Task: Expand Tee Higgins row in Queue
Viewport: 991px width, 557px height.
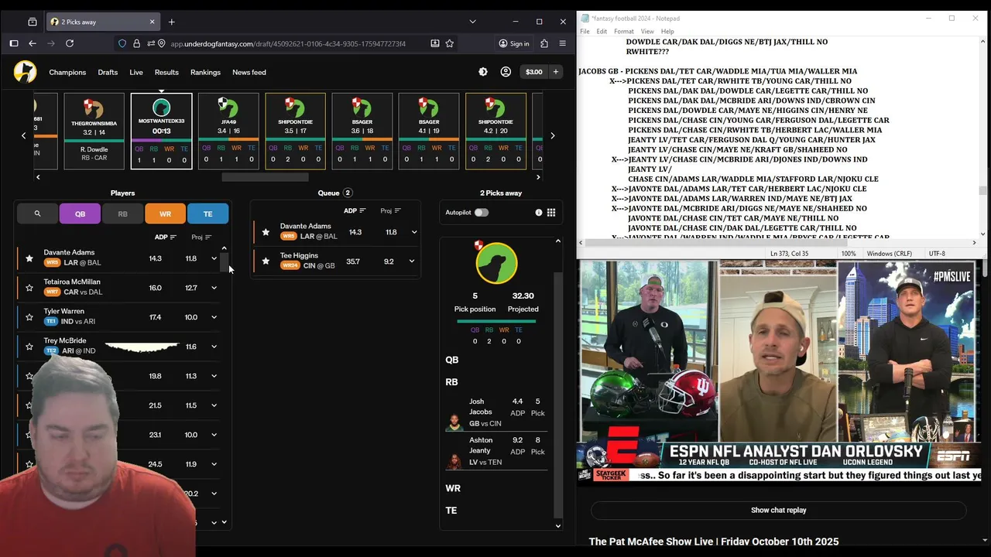Action: 412,261
